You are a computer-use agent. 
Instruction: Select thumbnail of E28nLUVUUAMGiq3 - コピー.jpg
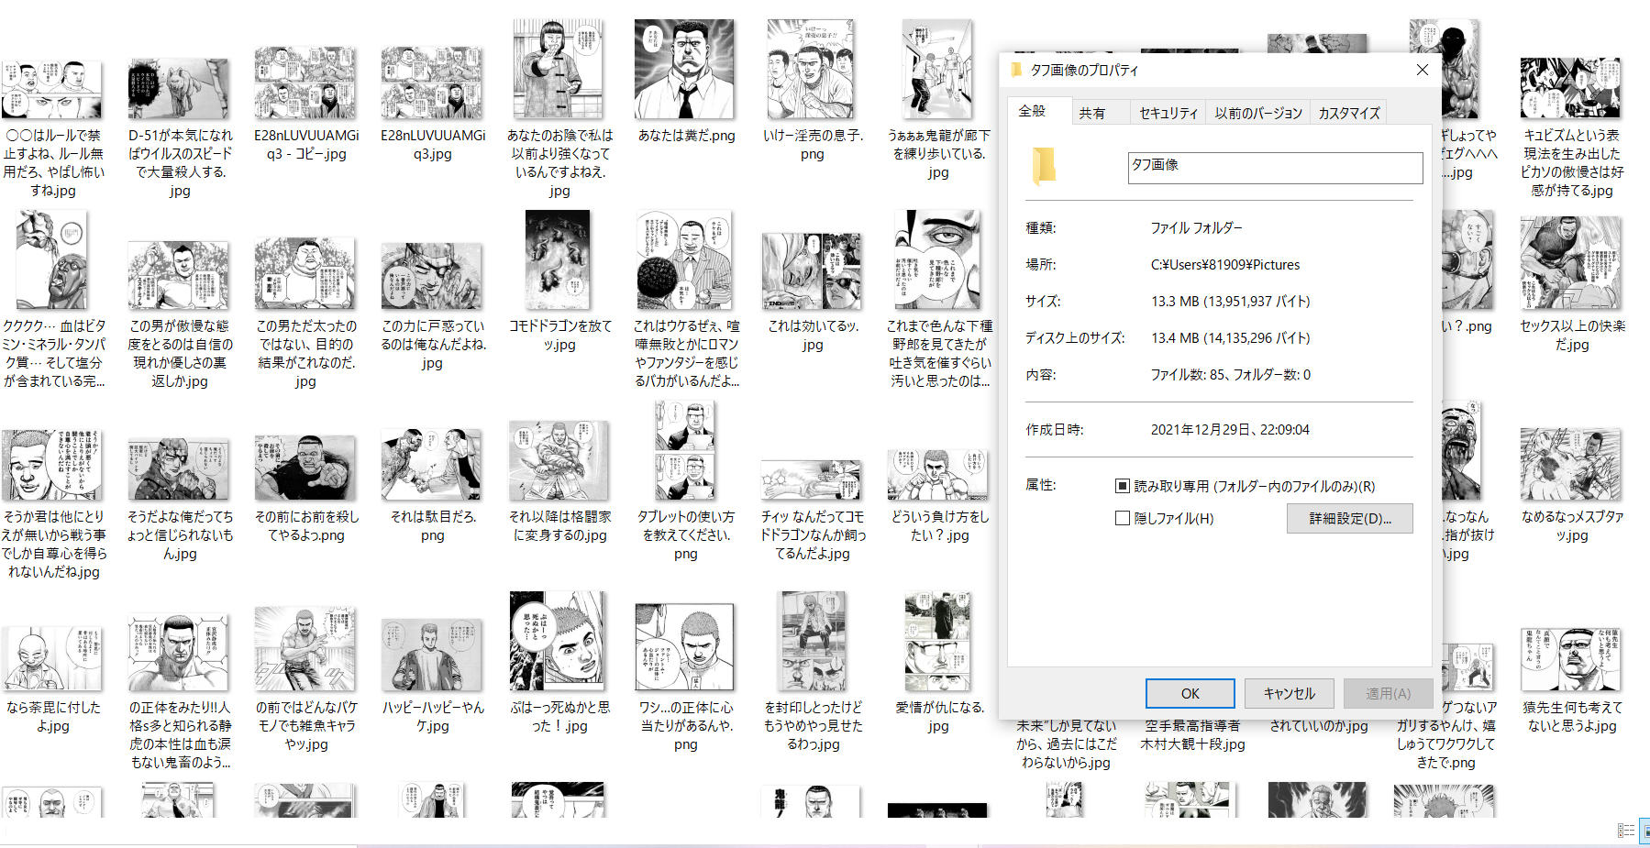tap(305, 83)
